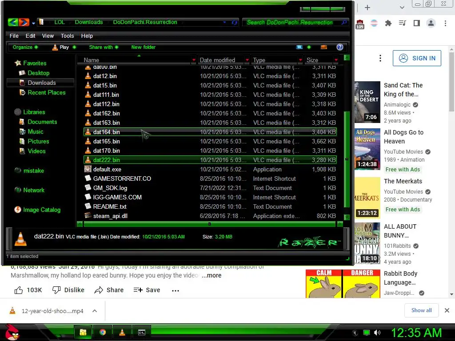Click New folder in toolbar
The width and height of the screenshot is (455, 341).
coord(144,47)
